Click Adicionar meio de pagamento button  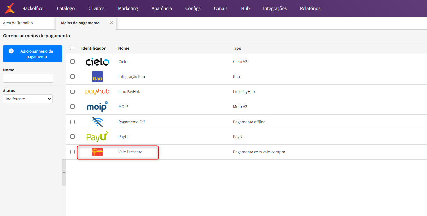(x=33, y=54)
